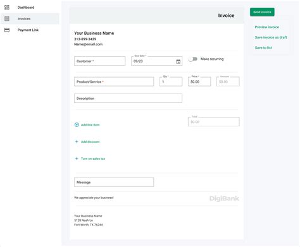Image resolution: width=300 pixels, height=247 pixels.
Task: Click the Dashboard grid icon
Action: click(7, 8)
